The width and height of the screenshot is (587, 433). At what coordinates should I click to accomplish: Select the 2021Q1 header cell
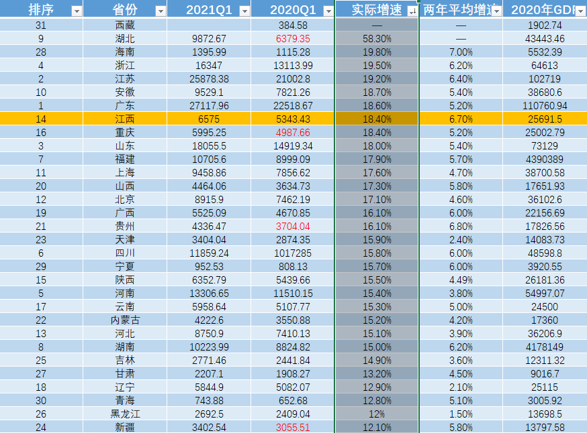click(209, 9)
